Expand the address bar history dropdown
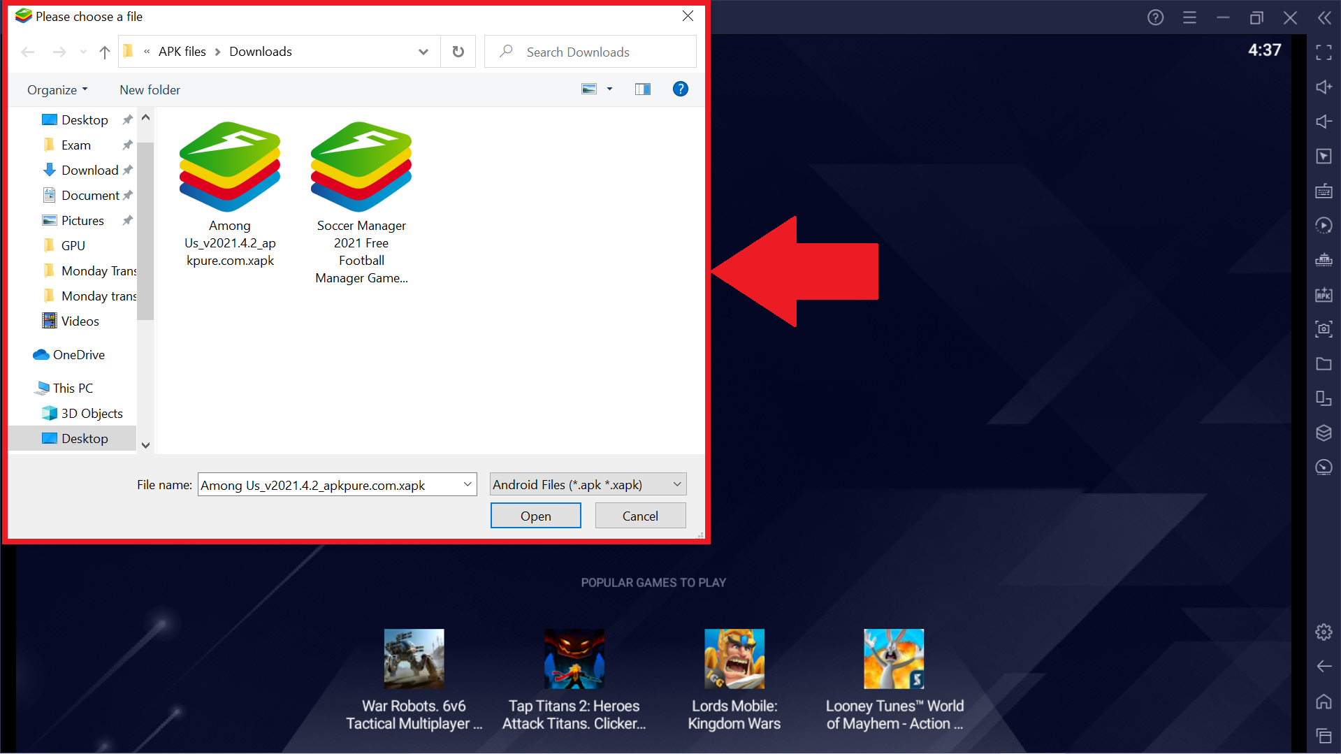The width and height of the screenshot is (1341, 754). (423, 52)
